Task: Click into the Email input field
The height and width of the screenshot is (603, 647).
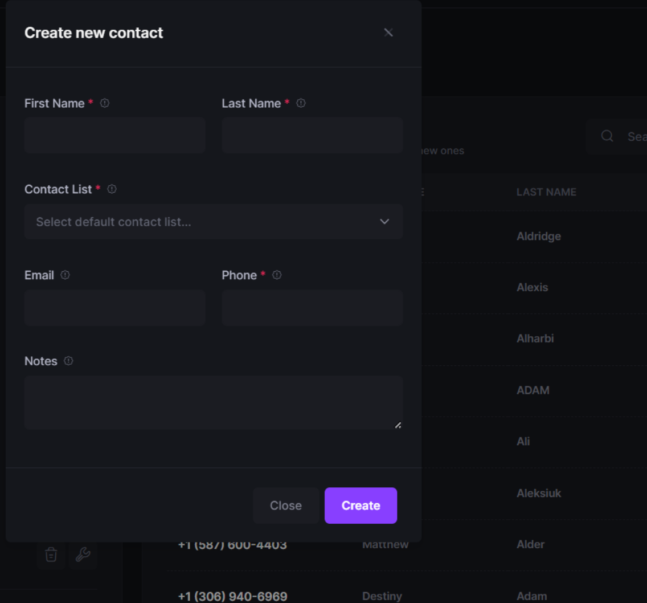Action: coord(114,308)
